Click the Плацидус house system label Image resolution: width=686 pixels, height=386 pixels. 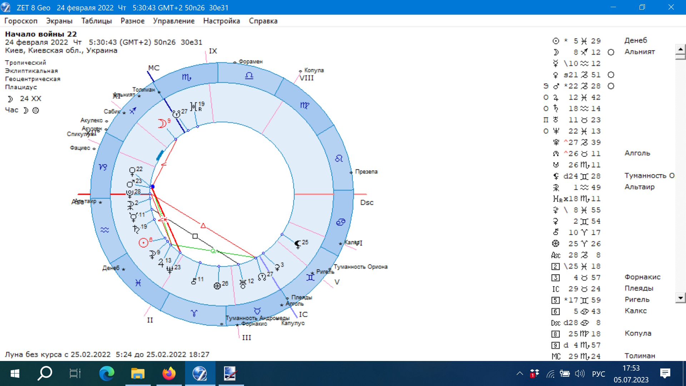[x=21, y=87]
